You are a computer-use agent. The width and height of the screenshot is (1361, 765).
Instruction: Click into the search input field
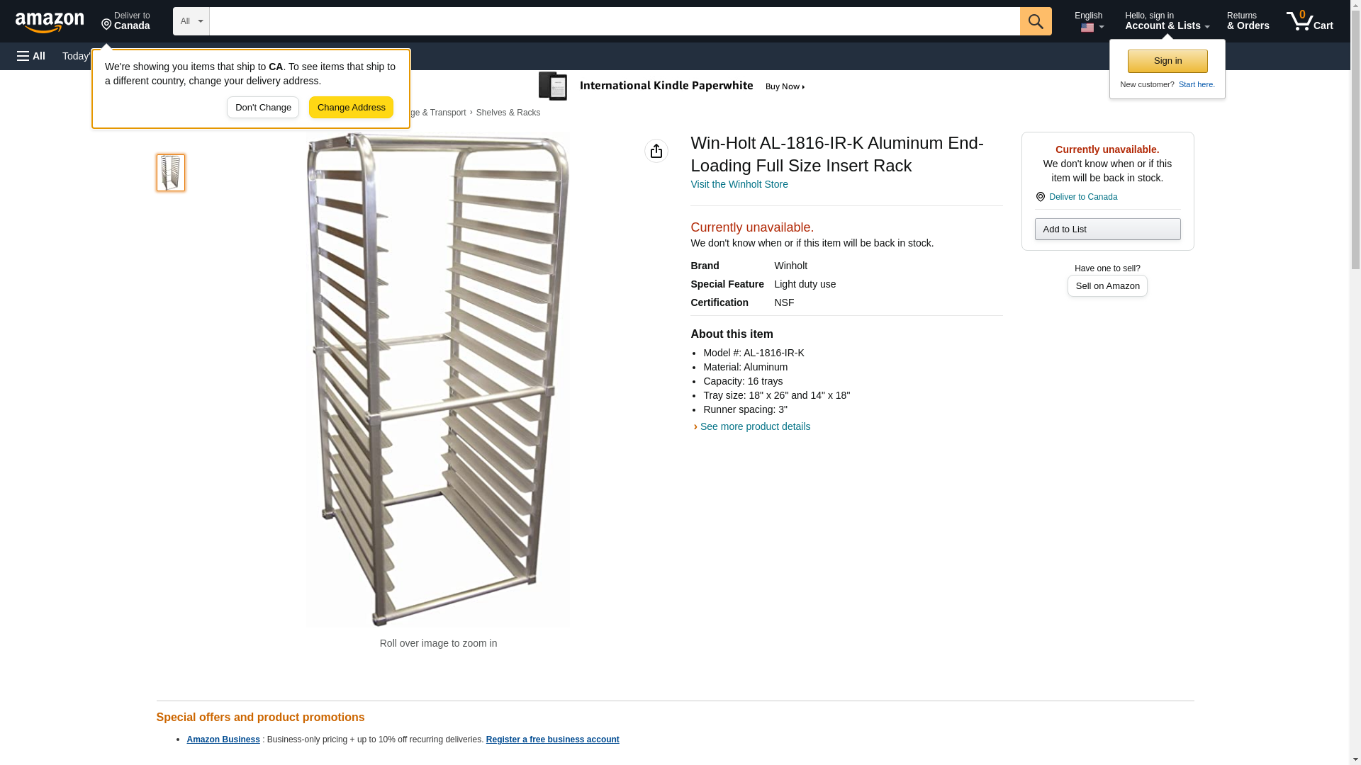(614, 21)
